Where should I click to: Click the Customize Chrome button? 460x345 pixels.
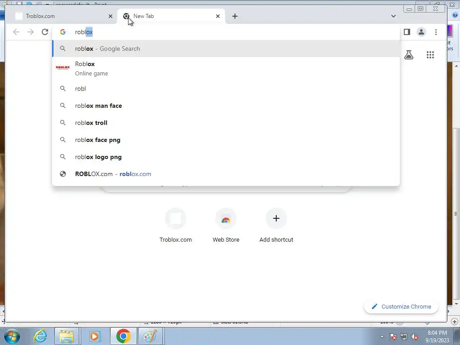[x=401, y=306]
